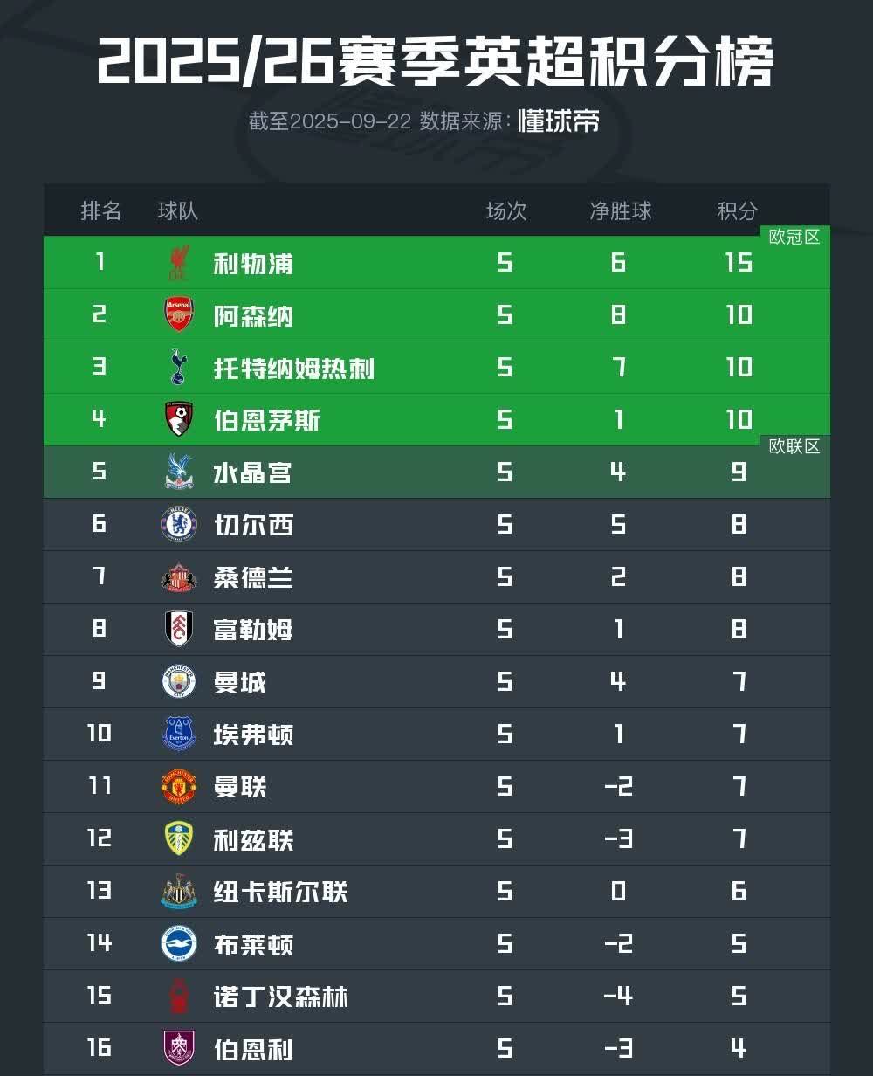Open the 桑德兰 team name
873x1076 pixels.
pos(253,577)
